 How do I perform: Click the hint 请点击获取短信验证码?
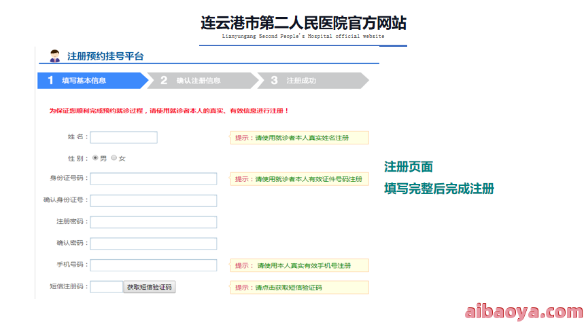click(299, 288)
